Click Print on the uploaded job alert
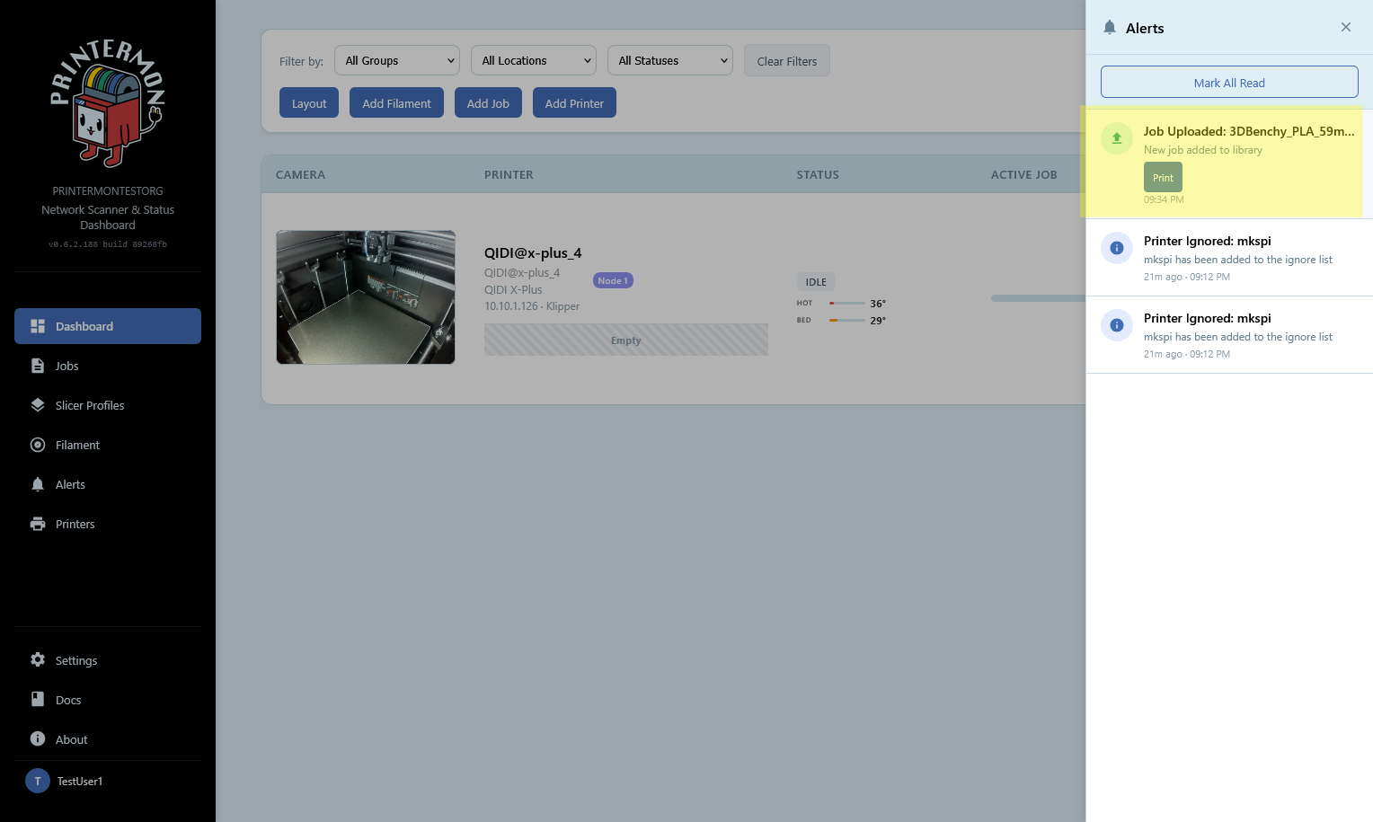Screen dimensions: 1373x822 coord(1163,178)
